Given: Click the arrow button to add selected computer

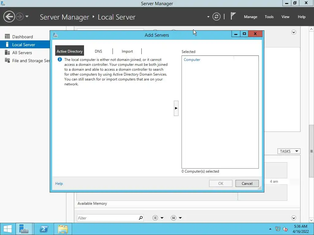Looking at the screenshot, I should point(176,108).
